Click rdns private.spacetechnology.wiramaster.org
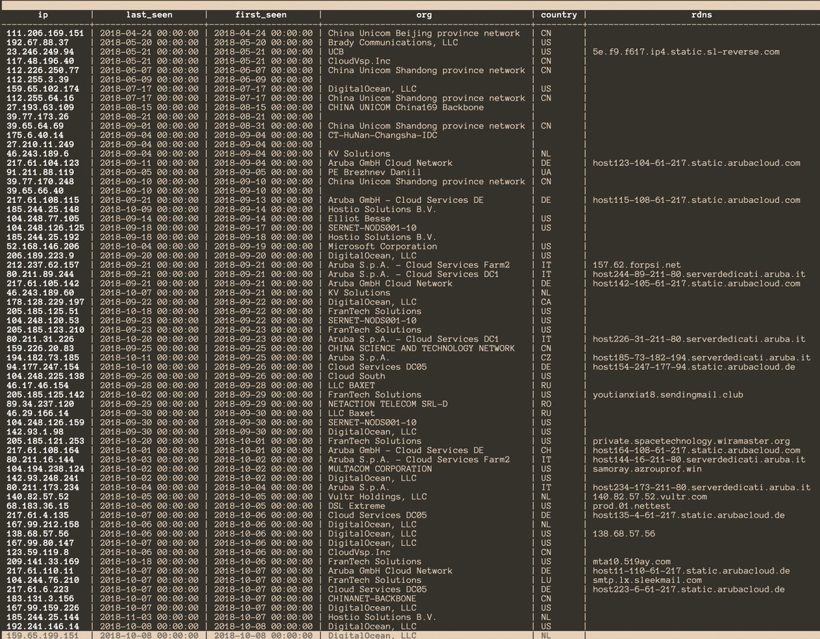This screenshot has width=820, height=639. pyautogui.click(x=691, y=441)
